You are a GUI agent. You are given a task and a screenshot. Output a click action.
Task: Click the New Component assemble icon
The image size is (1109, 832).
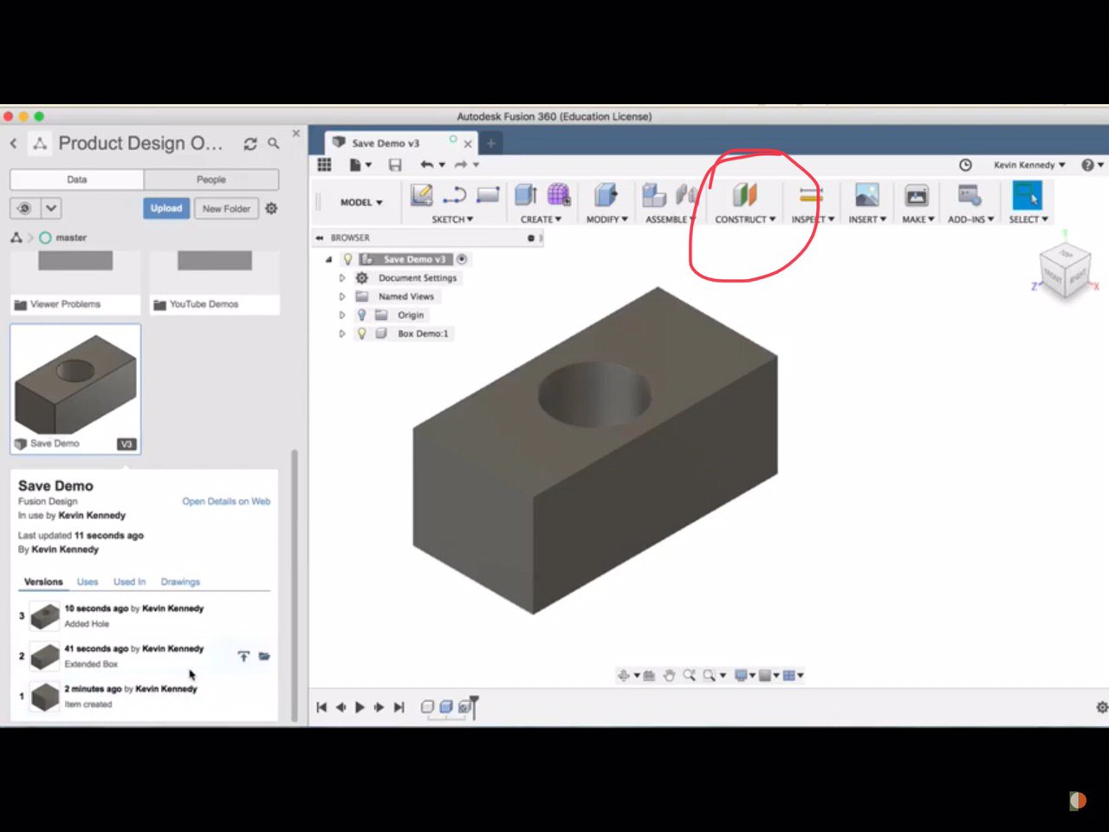654,195
